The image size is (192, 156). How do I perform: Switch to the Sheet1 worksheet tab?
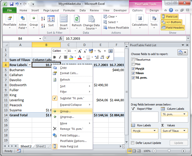click(x=41, y=146)
